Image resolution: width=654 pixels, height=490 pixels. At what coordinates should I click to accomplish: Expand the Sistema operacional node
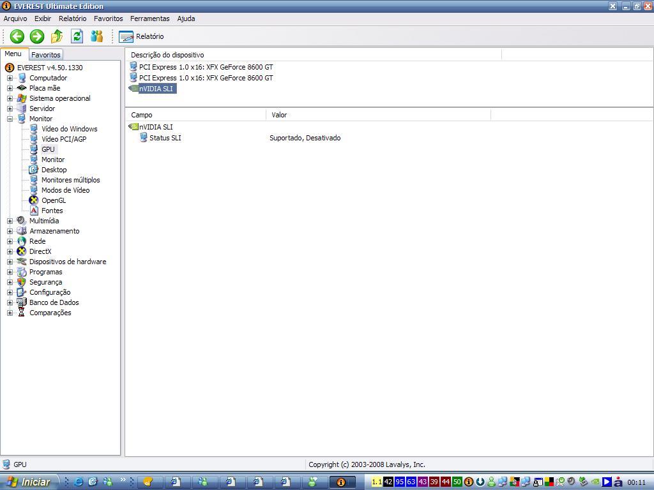pos(10,98)
